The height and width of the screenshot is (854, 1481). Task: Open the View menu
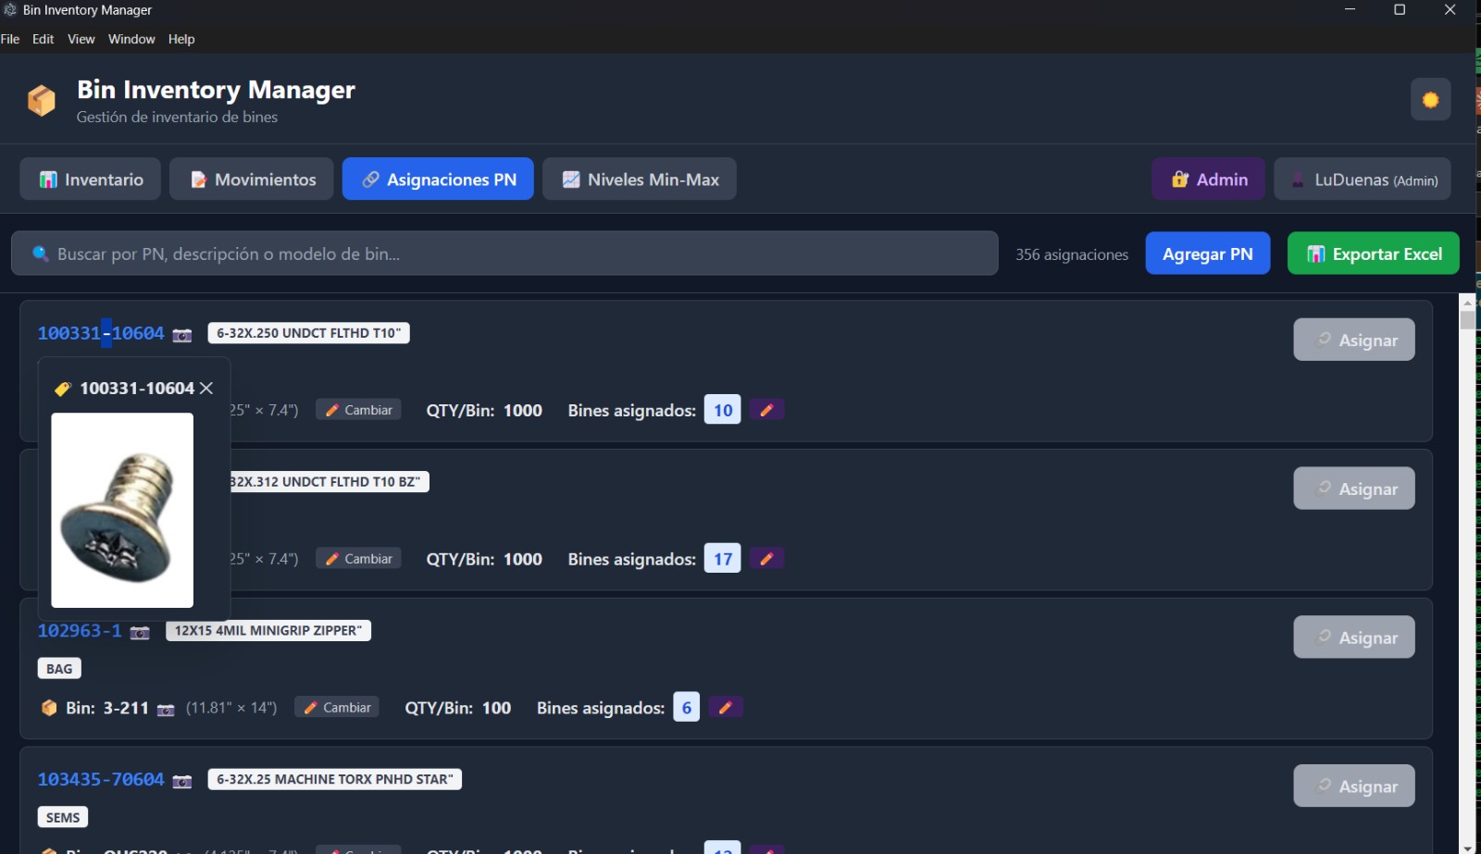pos(81,39)
